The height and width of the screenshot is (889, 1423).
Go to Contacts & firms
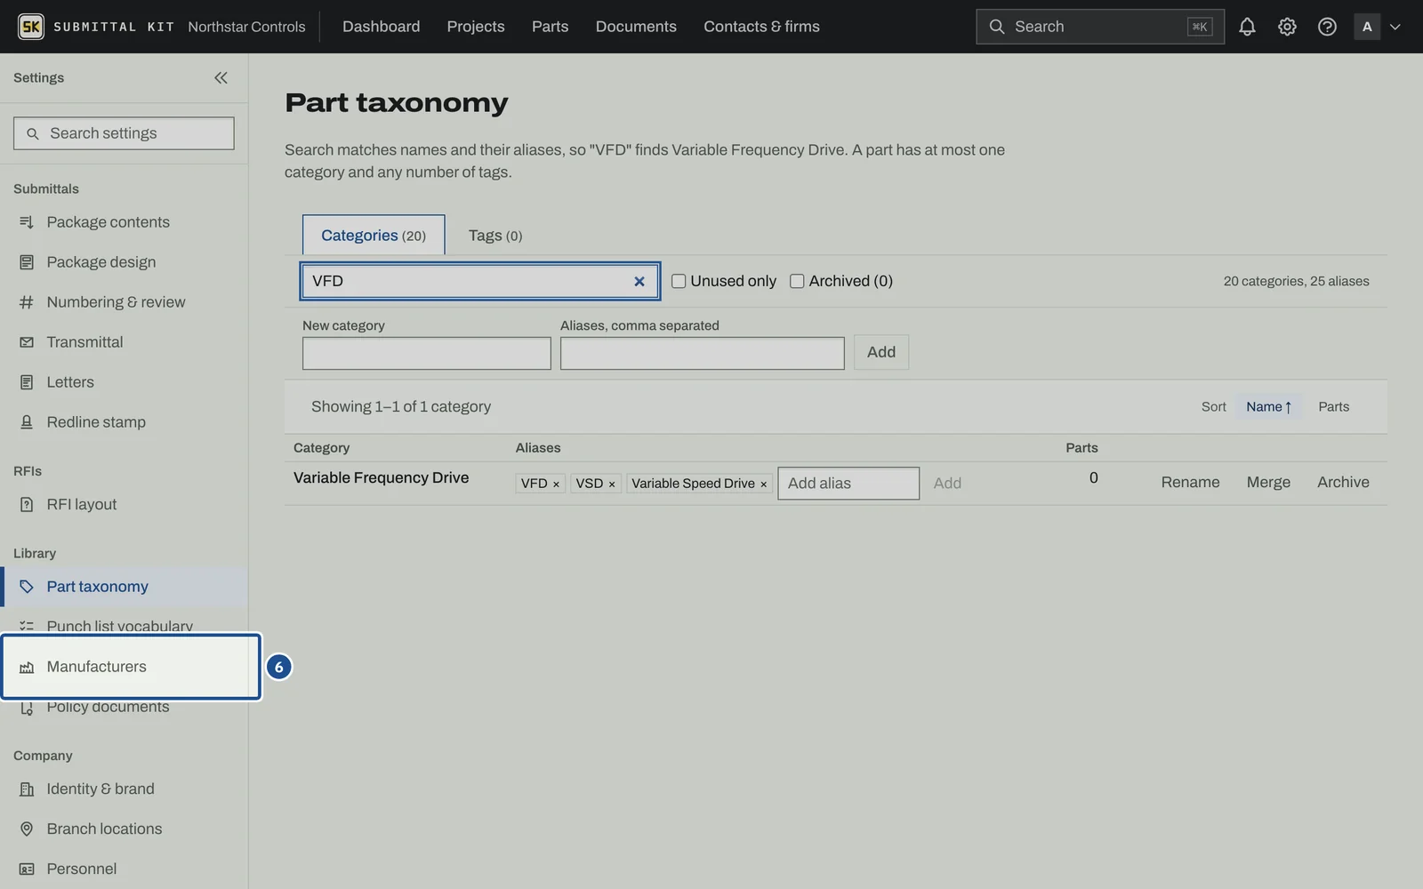click(x=761, y=27)
